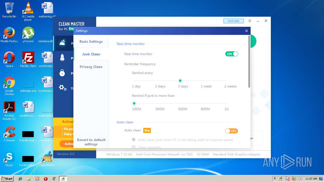Screen dimensions: 324x182
Task: Click Standard VGA Graphics Adapter text
Action: pyautogui.click(x=237, y=154)
